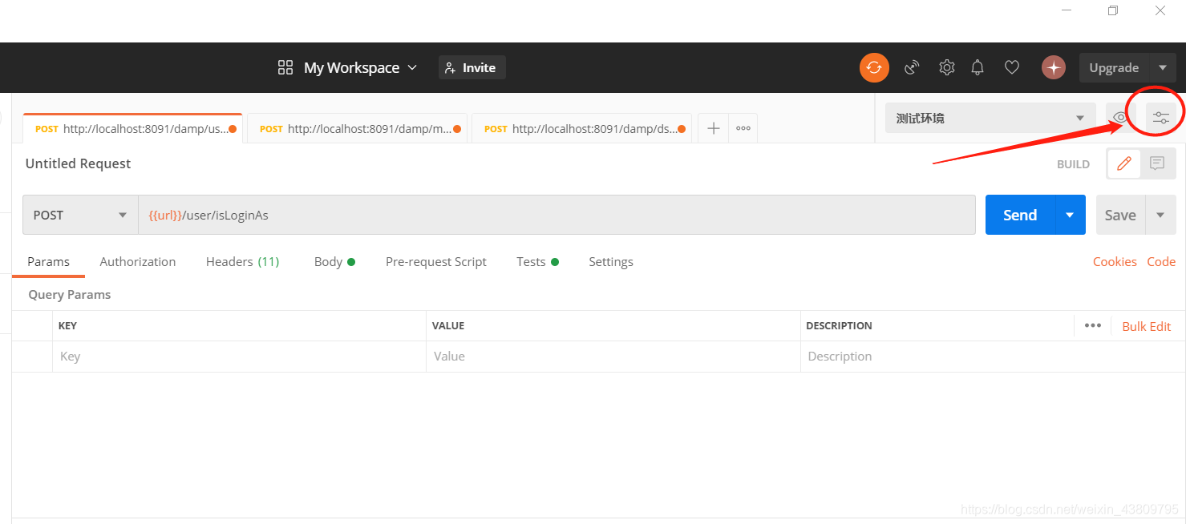Switch to the Headers (11) tab
Image resolution: width=1186 pixels, height=524 pixels.
243,262
